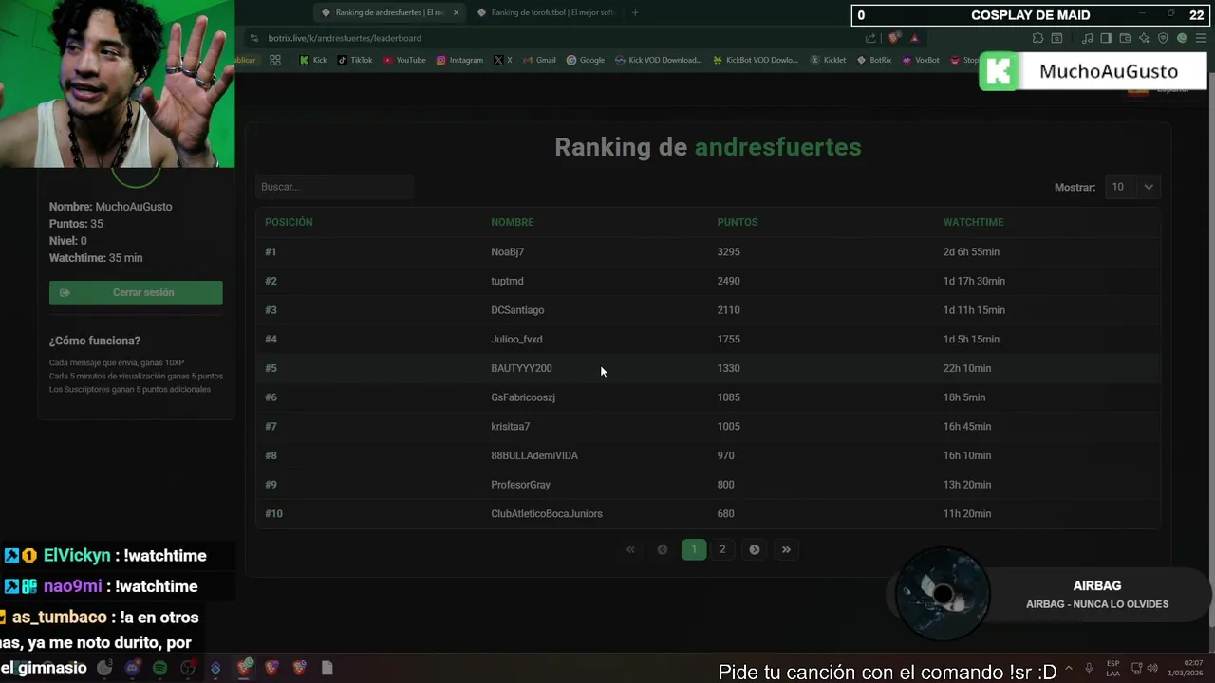Open the browser hamburger menu
The height and width of the screenshot is (683, 1215).
click(1200, 38)
